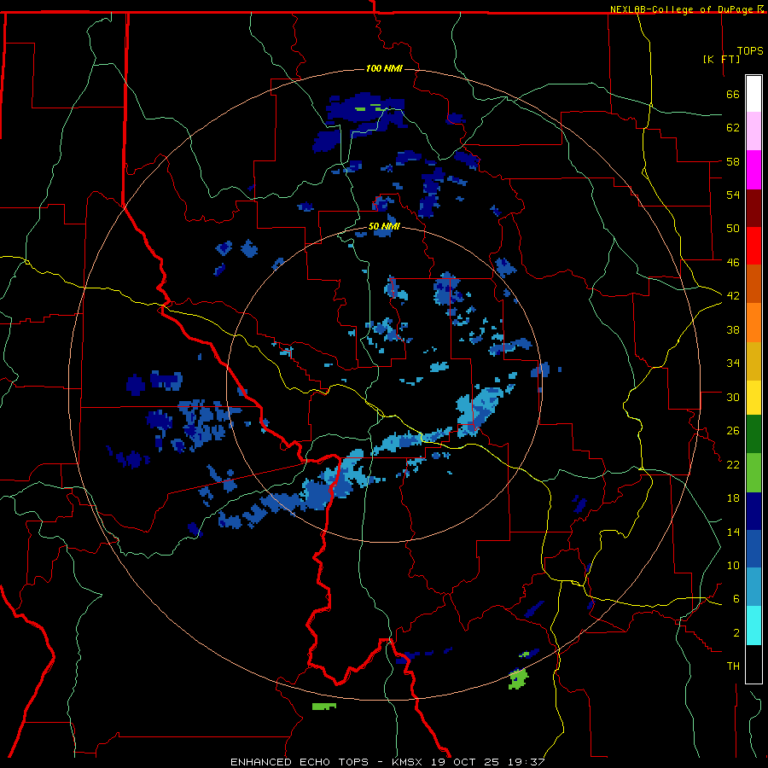Click the 10 legend value
This screenshot has width=768, height=768.
coord(733,565)
